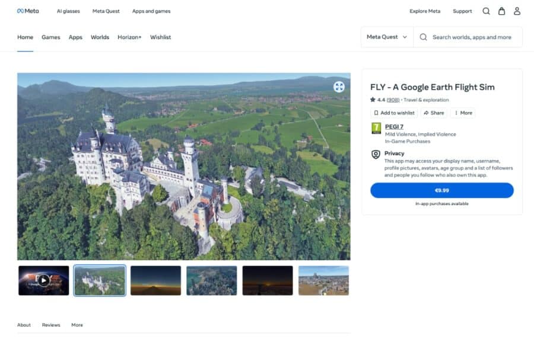The image size is (534, 339).
Task: Switch to the Games tab
Action: [50, 37]
